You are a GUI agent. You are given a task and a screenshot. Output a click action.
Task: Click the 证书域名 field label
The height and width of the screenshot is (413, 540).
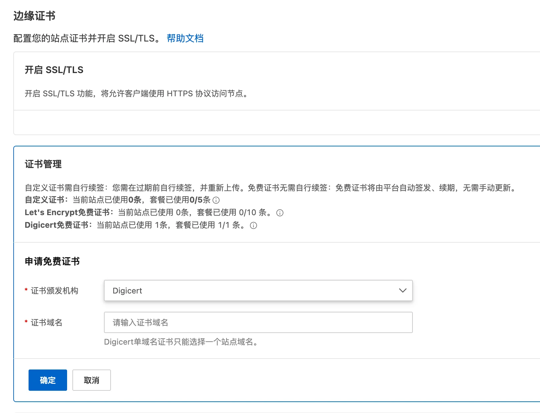click(46, 323)
